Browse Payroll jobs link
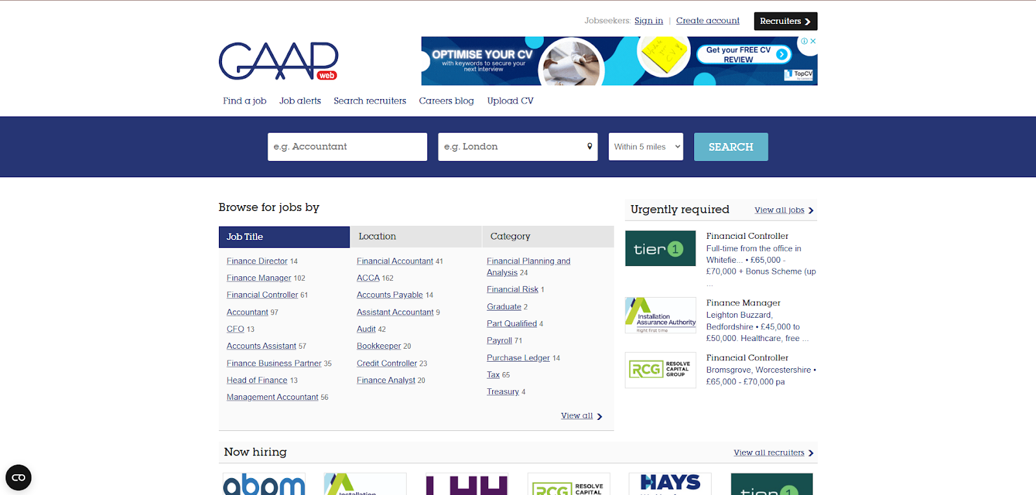 coord(499,341)
